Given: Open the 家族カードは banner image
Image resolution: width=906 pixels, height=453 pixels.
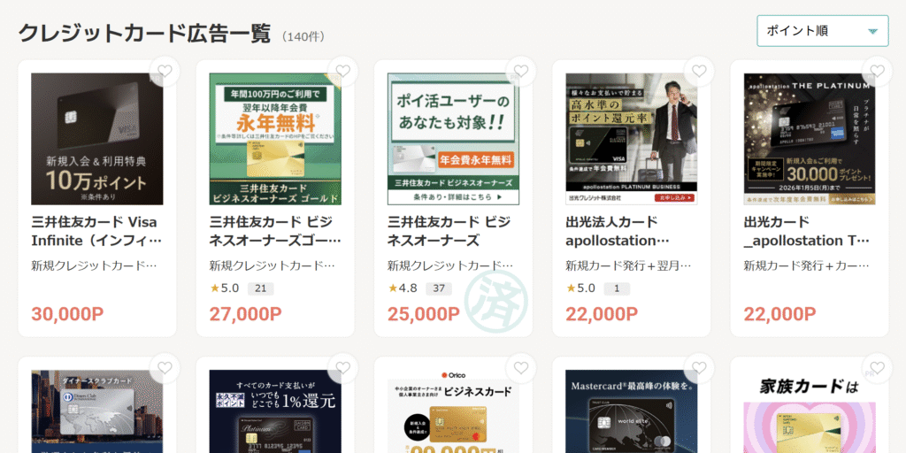Looking at the screenshot, I should 810,411.
